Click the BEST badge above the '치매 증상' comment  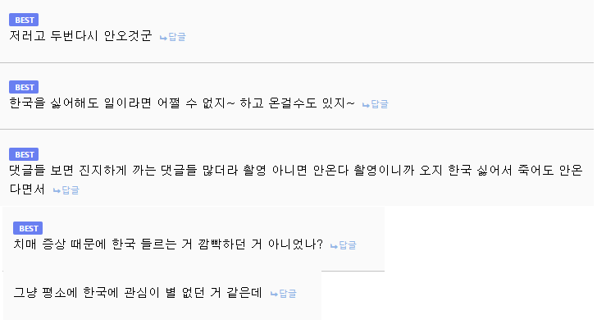click(28, 228)
